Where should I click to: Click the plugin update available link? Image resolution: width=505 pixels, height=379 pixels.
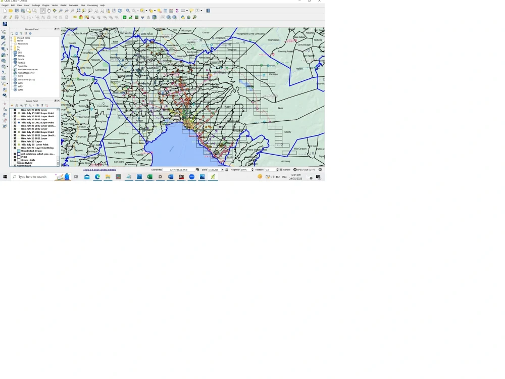click(x=99, y=170)
